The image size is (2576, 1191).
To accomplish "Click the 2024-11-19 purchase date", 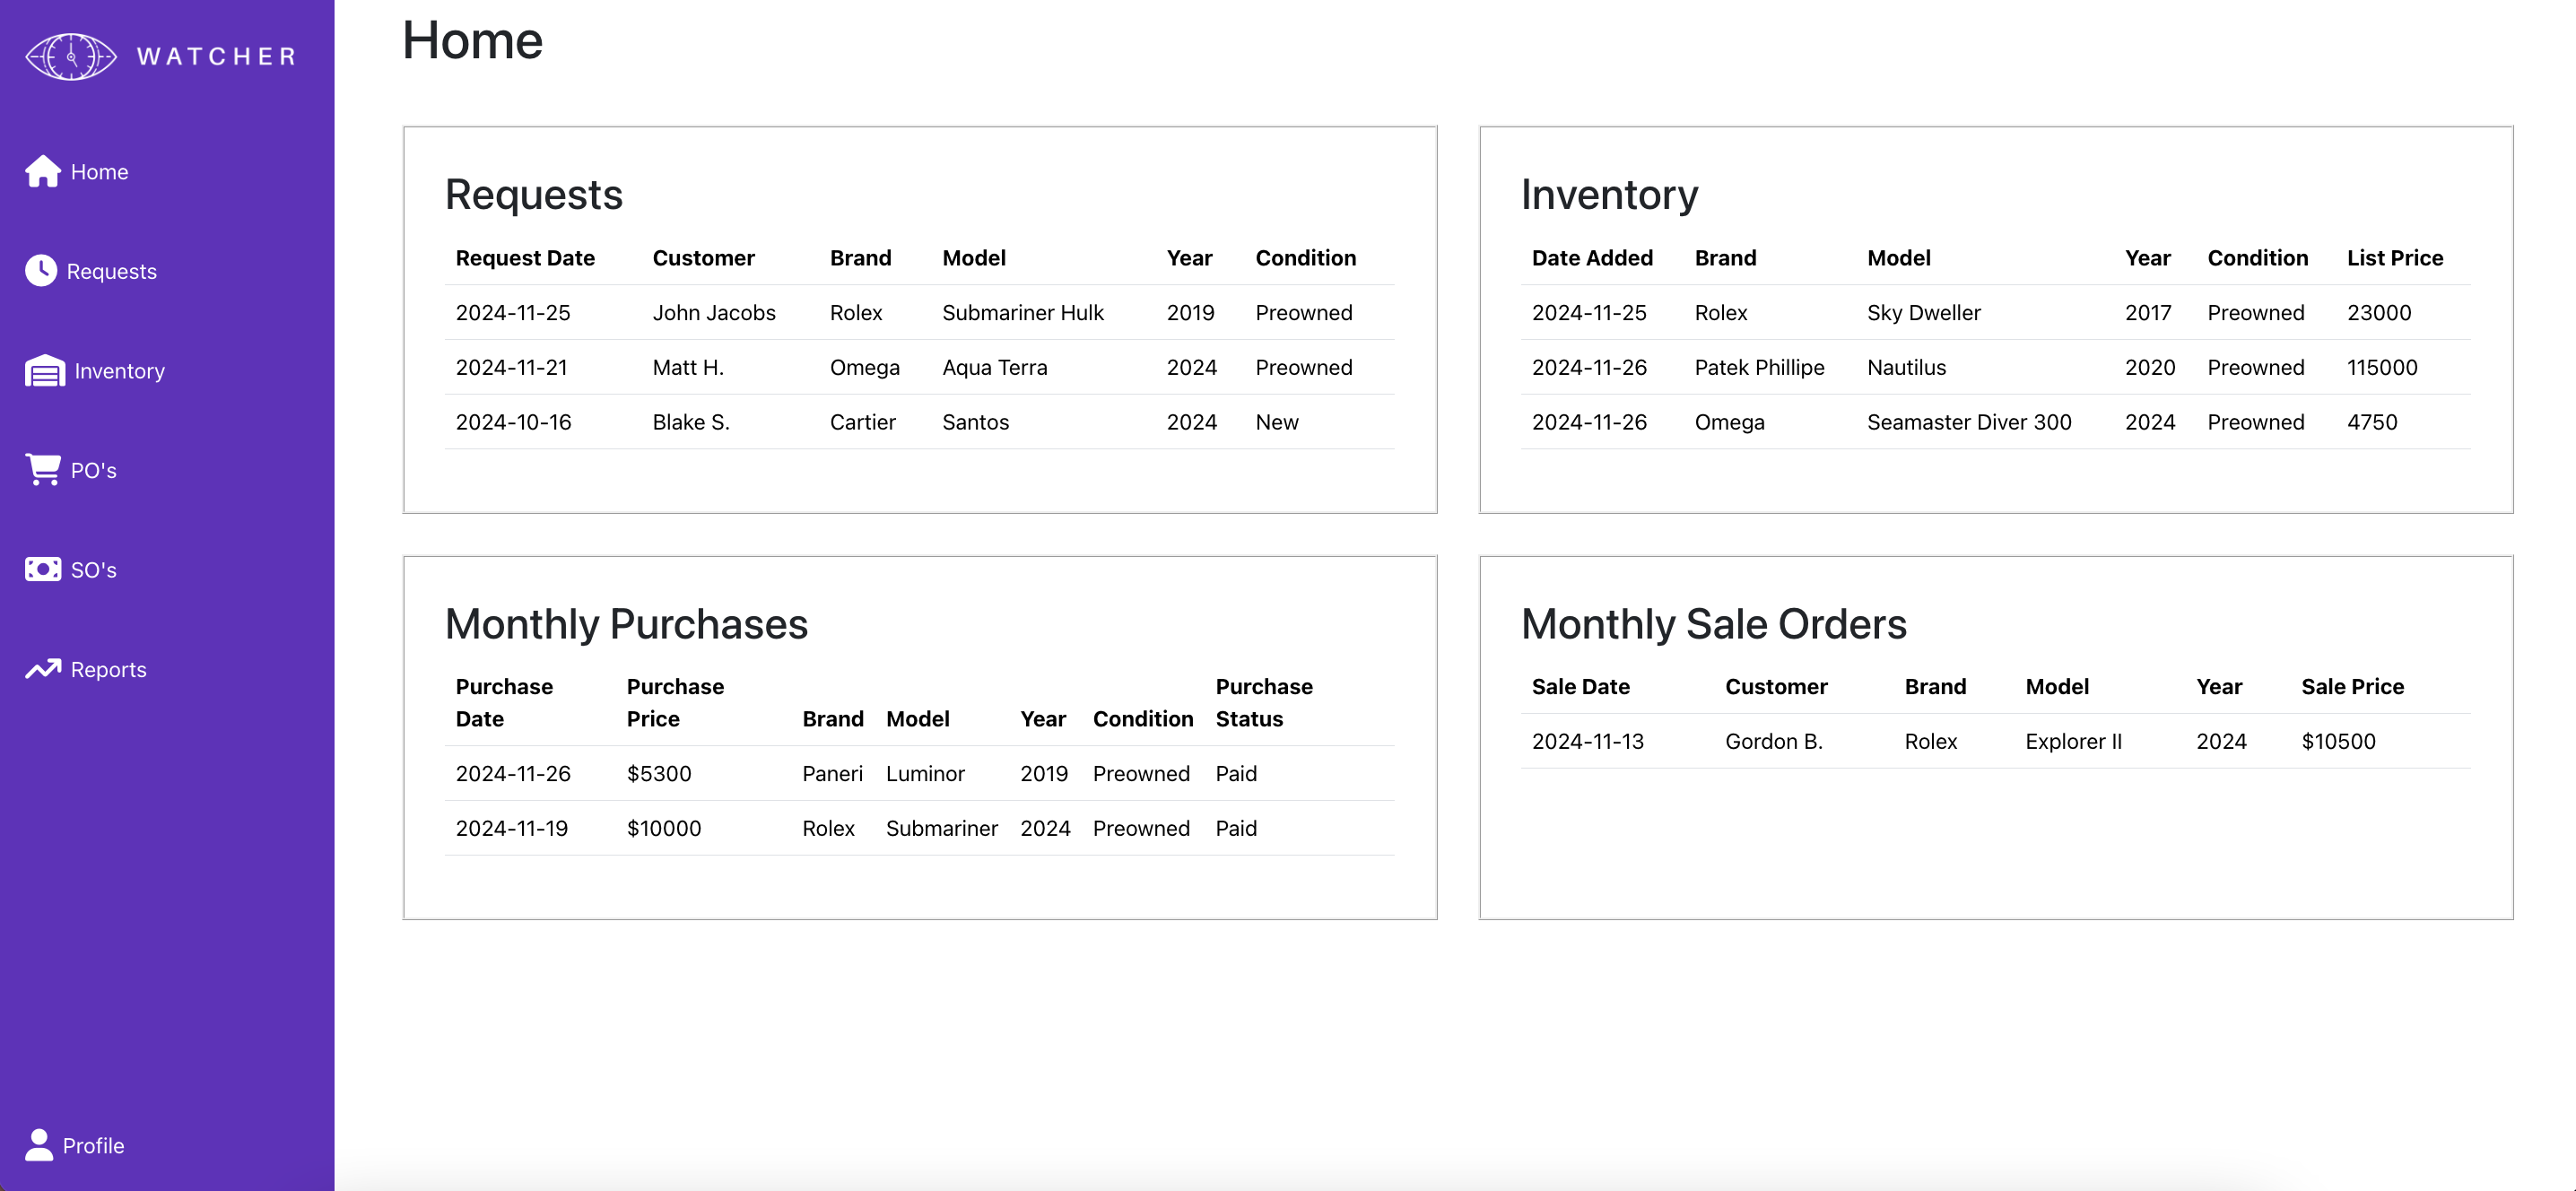I will point(512,829).
